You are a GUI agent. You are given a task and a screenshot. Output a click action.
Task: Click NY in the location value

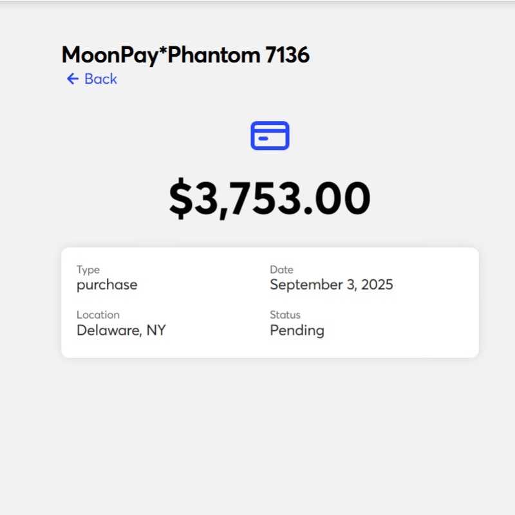tap(156, 330)
